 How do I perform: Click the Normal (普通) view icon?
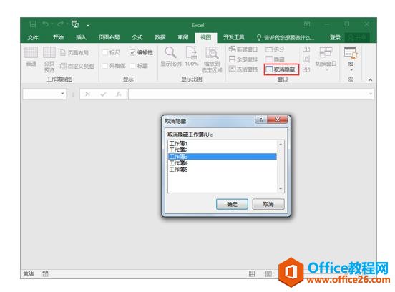tap(31, 53)
